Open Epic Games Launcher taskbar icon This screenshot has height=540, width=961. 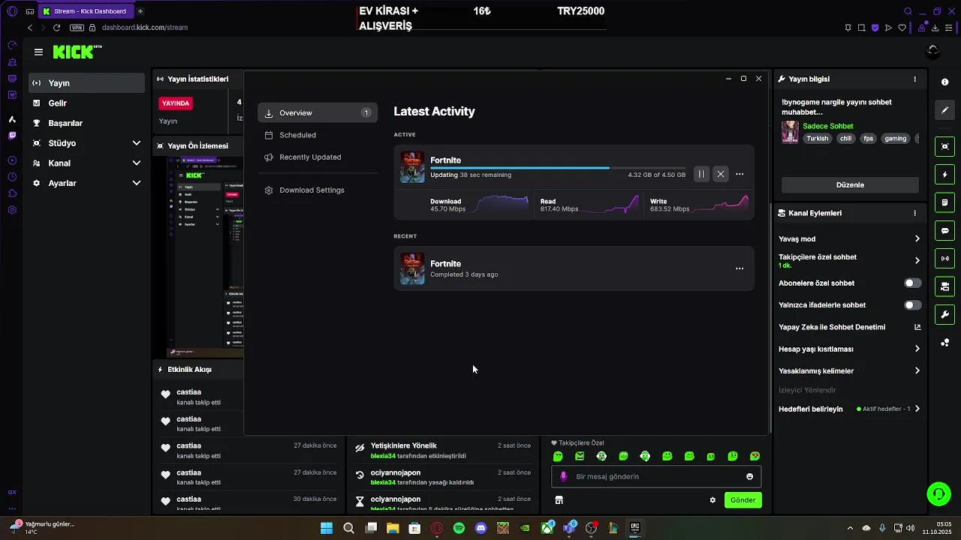point(635,528)
